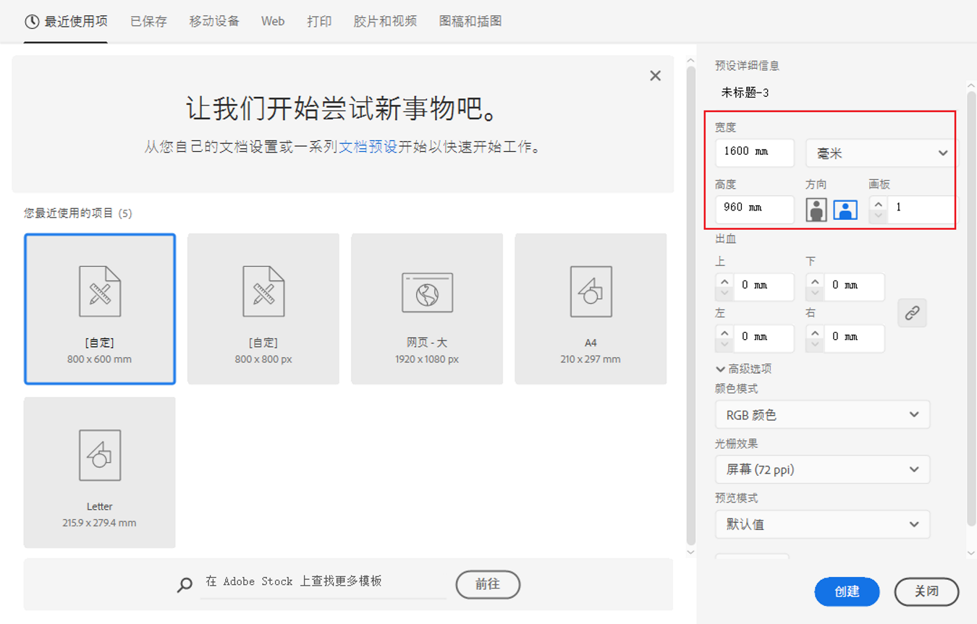This screenshot has height=624, width=977.
Task: Open the 预览模式 默认值 dropdown
Action: 823,525
